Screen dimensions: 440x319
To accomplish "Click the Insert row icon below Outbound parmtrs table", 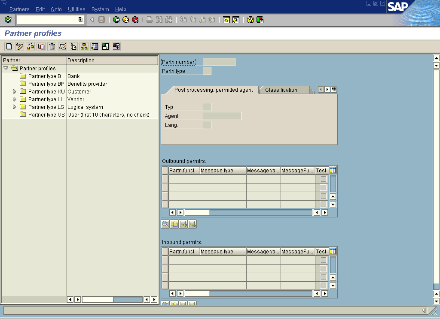I will pos(183,224).
